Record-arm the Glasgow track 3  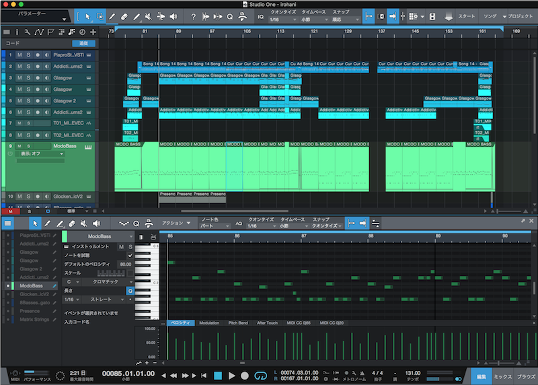point(38,78)
